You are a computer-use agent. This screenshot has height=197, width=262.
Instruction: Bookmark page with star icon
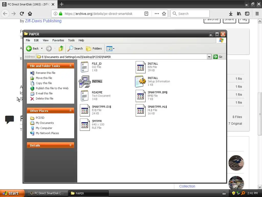click(x=164, y=14)
